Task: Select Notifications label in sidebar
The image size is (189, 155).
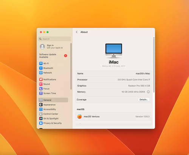Action: click(x=50, y=79)
